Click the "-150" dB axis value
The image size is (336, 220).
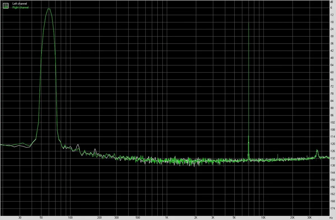pos(332,180)
